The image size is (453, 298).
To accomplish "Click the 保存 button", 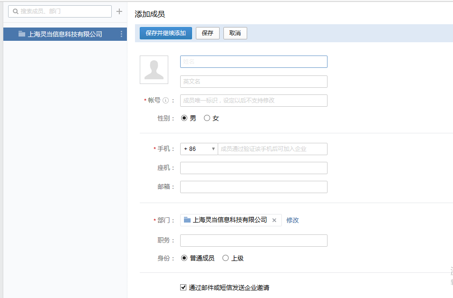I will 207,33.
